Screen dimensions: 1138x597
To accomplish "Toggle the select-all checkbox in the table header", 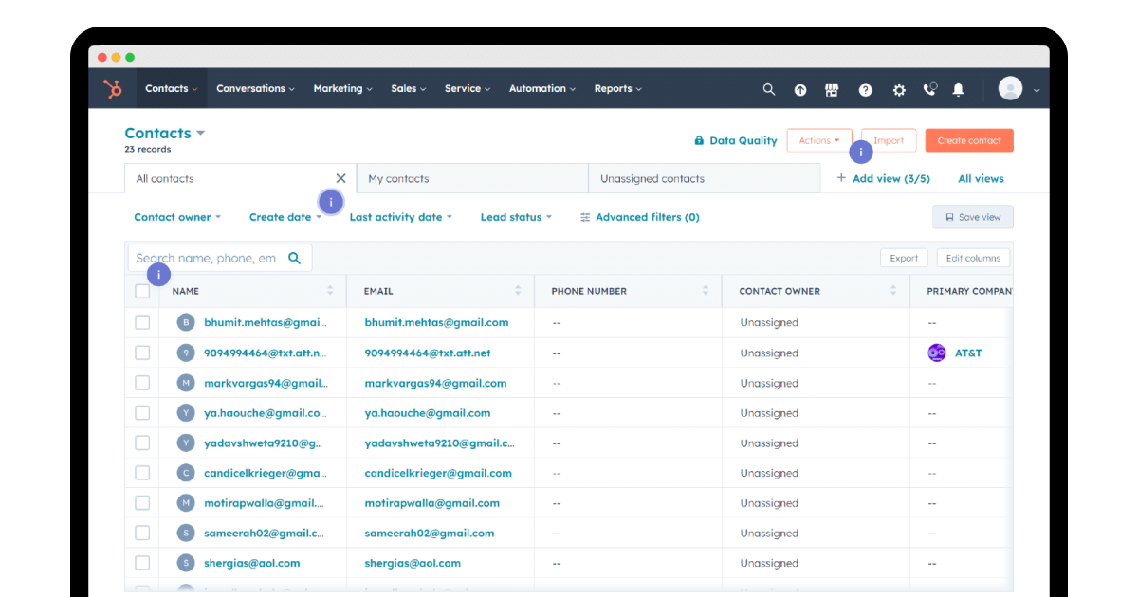I will 142,291.
